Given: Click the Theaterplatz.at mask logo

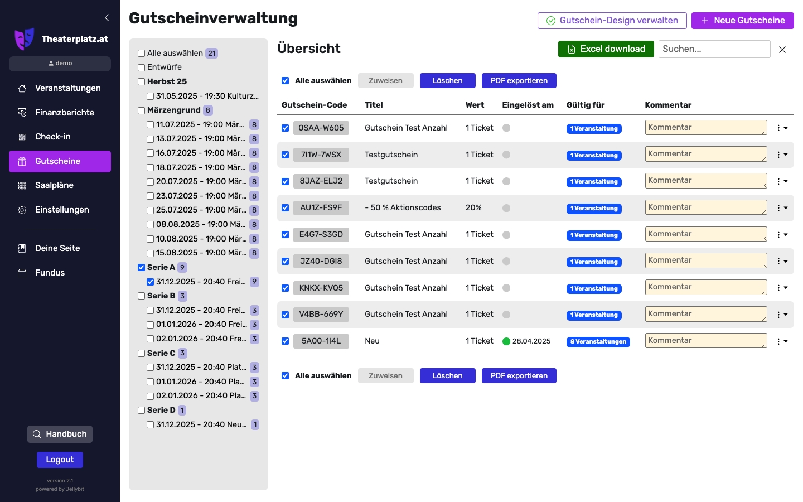Looking at the screenshot, I should coord(24,39).
